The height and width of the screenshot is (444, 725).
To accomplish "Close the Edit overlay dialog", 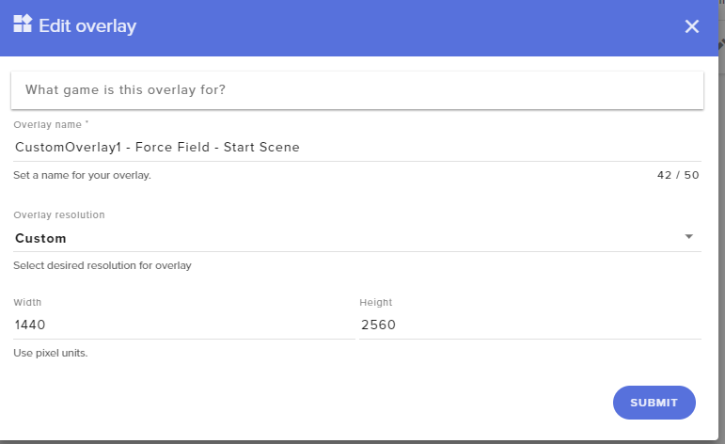I will tap(692, 26).
